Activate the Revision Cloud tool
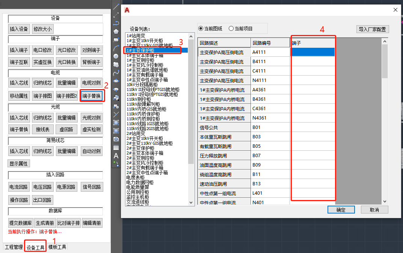This screenshot has height=253, width=403. coord(116,64)
